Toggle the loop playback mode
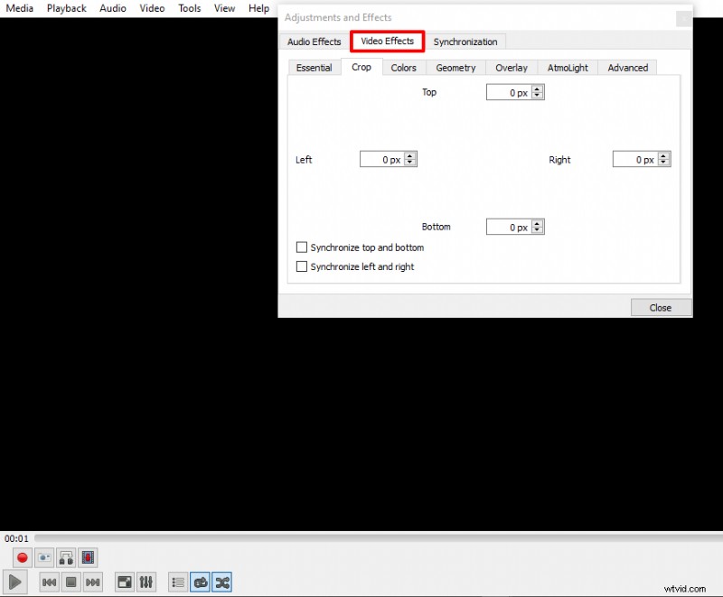 coord(200,582)
